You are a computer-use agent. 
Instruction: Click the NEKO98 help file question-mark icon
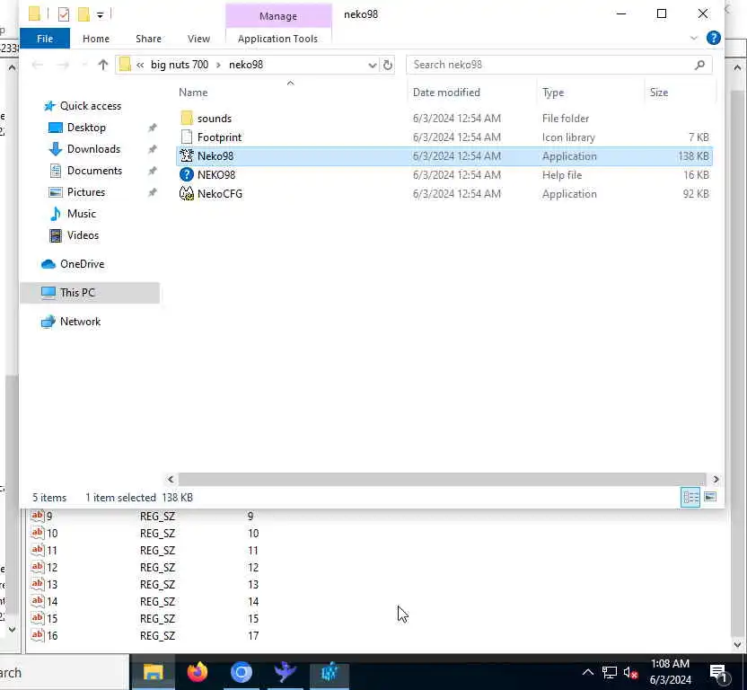click(186, 175)
